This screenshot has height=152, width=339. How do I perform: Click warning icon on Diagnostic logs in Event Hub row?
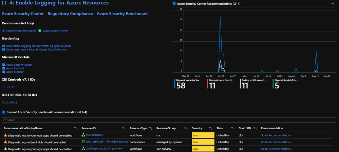click(5, 142)
